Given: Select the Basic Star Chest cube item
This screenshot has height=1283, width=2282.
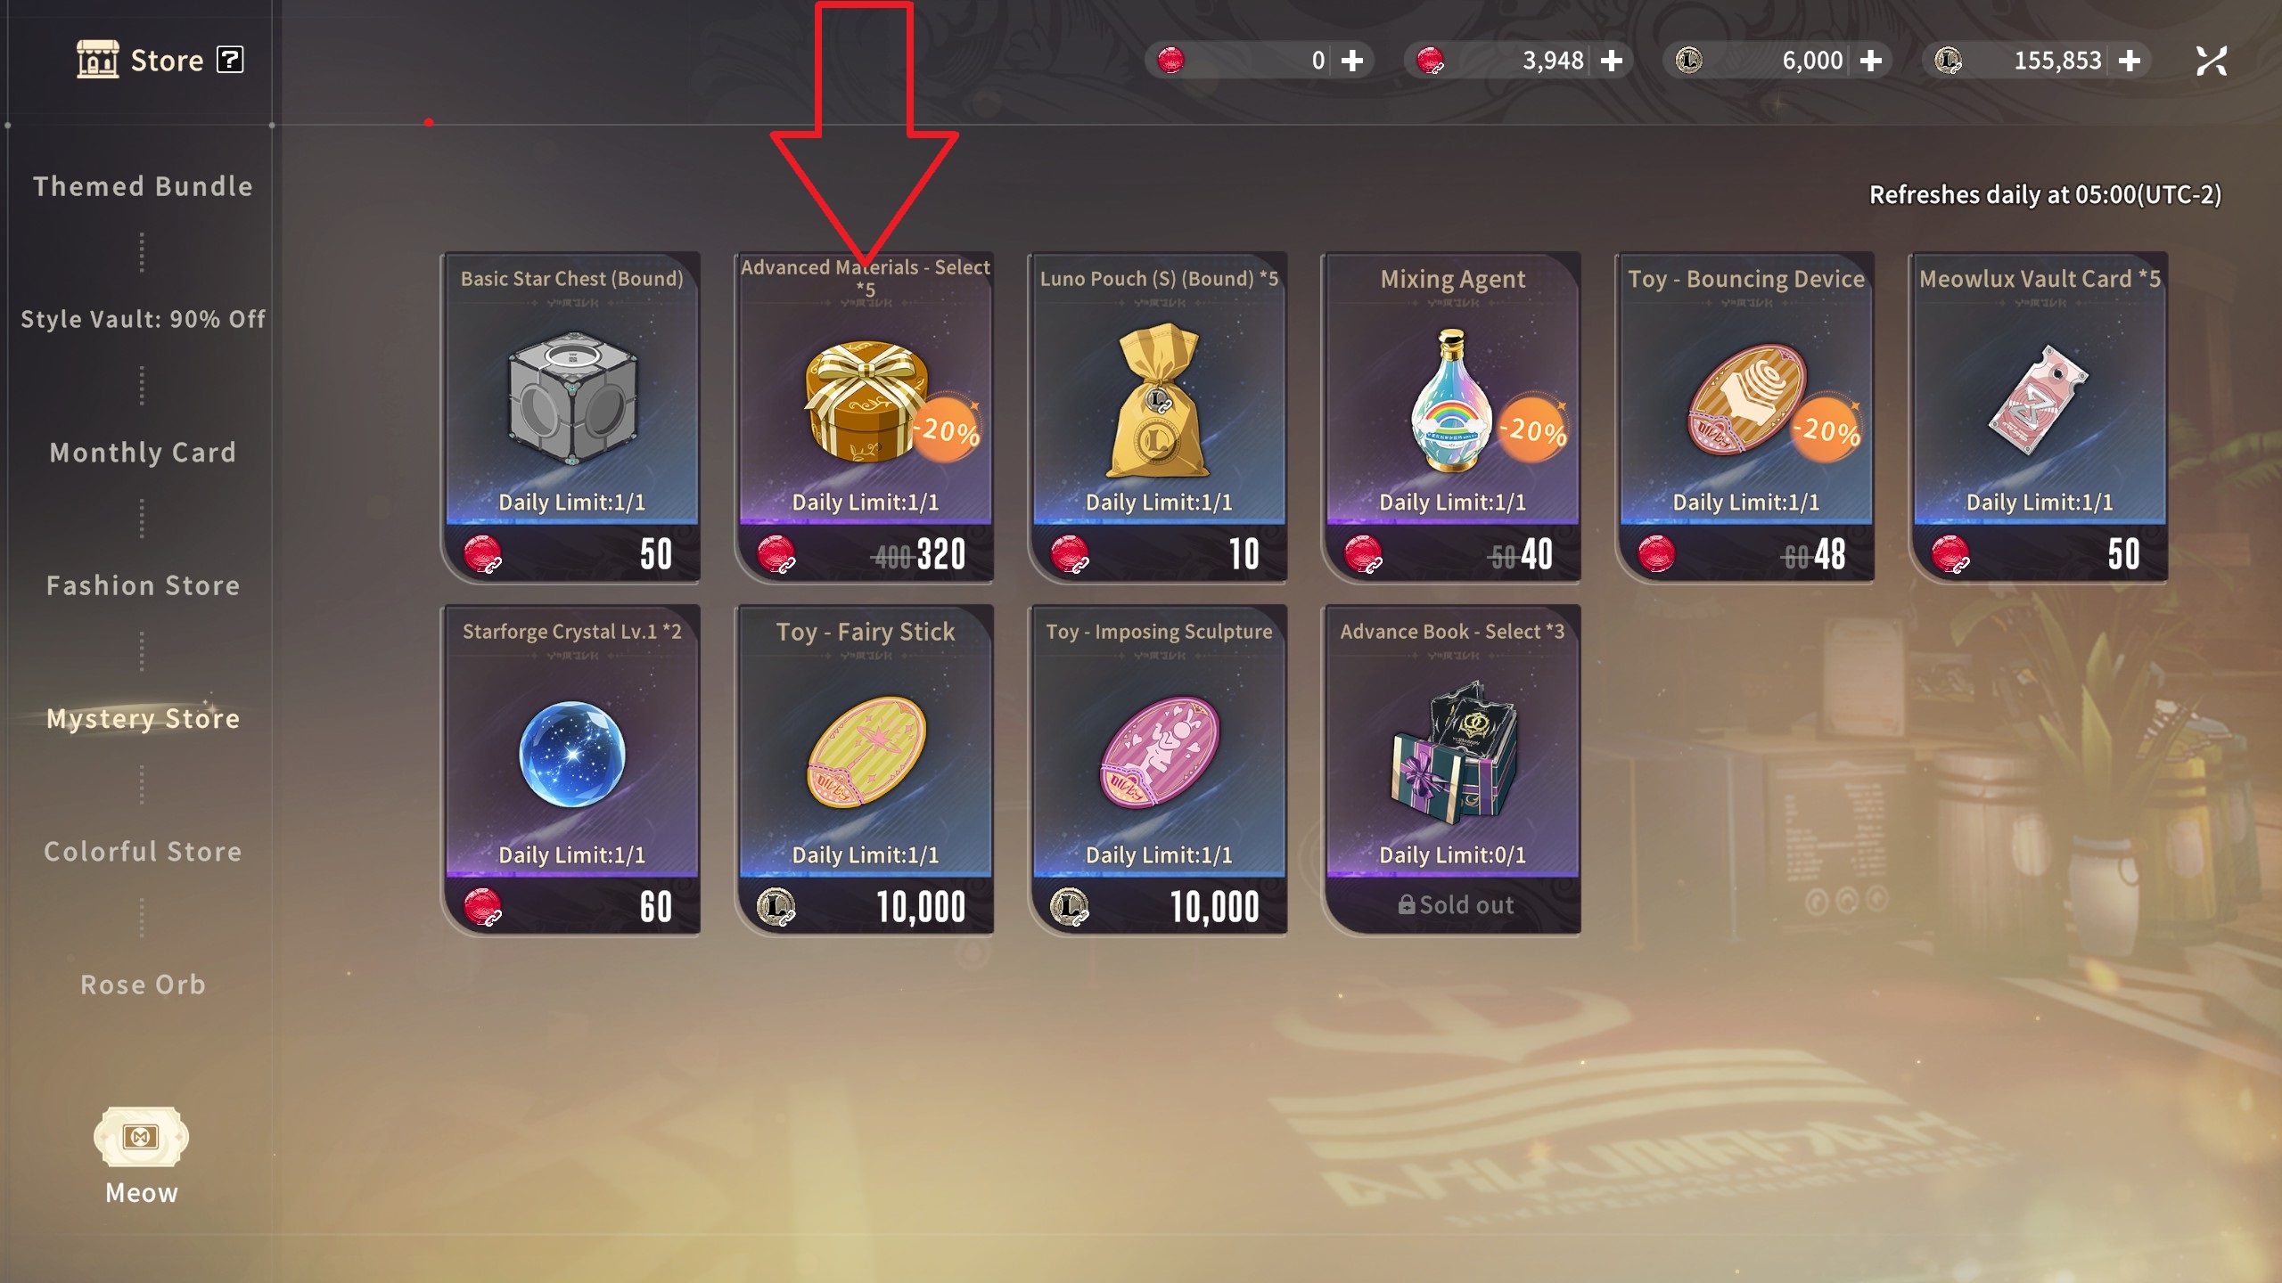Looking at the screenshot, I should [x=571, y=398].
